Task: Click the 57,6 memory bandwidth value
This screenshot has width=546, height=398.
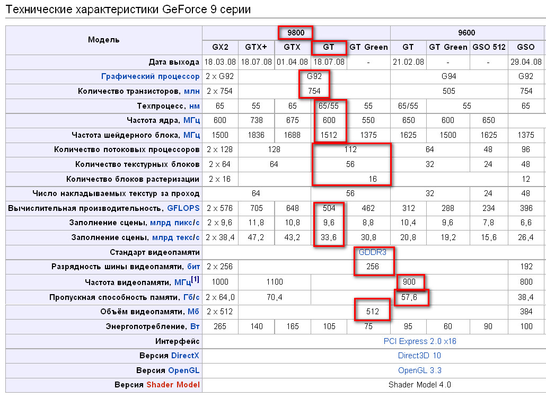Action: tap(409, 297)
